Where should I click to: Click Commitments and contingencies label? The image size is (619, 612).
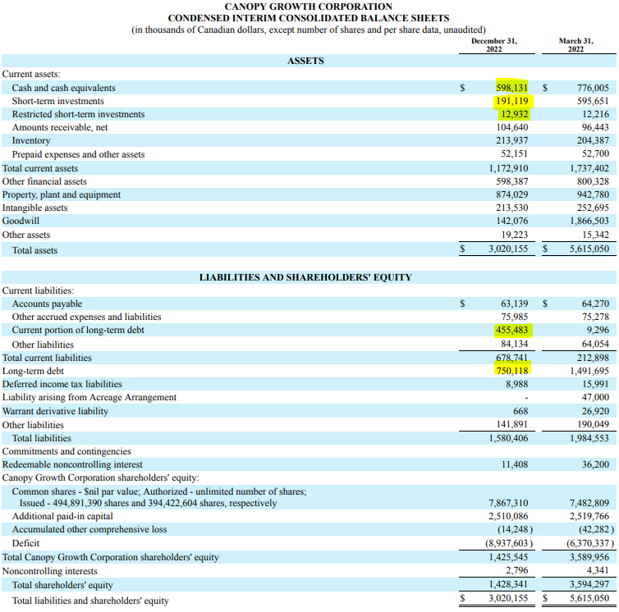[x=66, y=451]
